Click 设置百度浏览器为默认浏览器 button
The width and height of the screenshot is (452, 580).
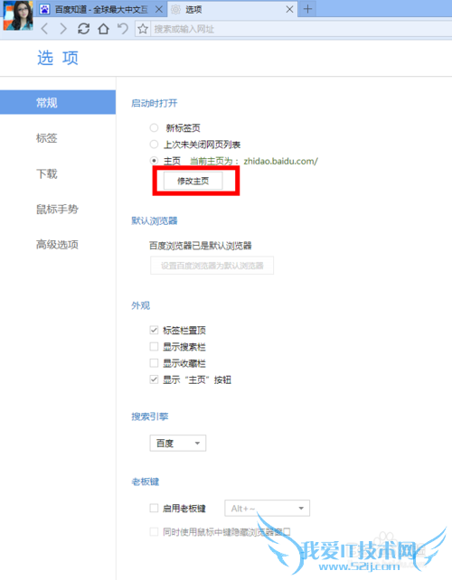tap(212, 266)
